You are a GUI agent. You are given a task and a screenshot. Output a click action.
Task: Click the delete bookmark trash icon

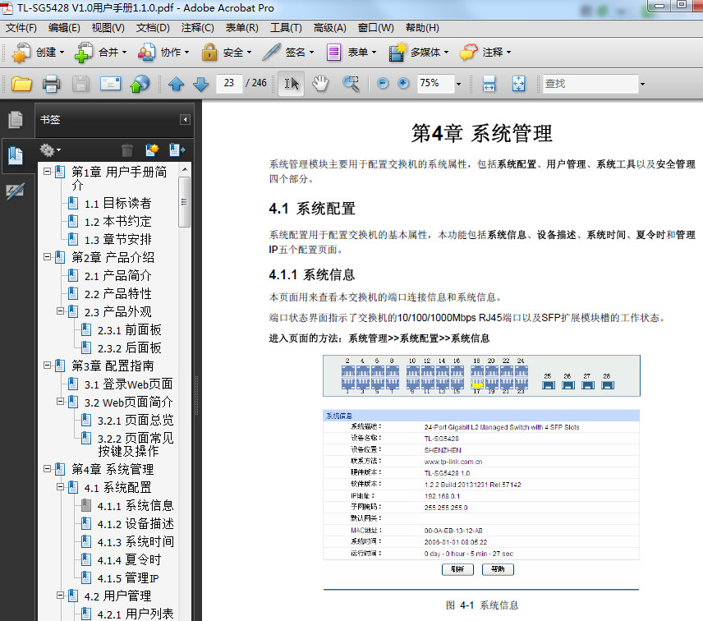[127, 149]
